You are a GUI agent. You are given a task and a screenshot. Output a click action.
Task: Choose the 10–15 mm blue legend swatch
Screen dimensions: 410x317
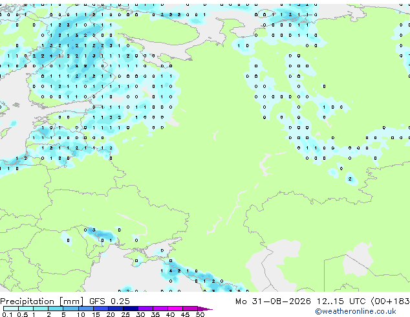(86, 309)
